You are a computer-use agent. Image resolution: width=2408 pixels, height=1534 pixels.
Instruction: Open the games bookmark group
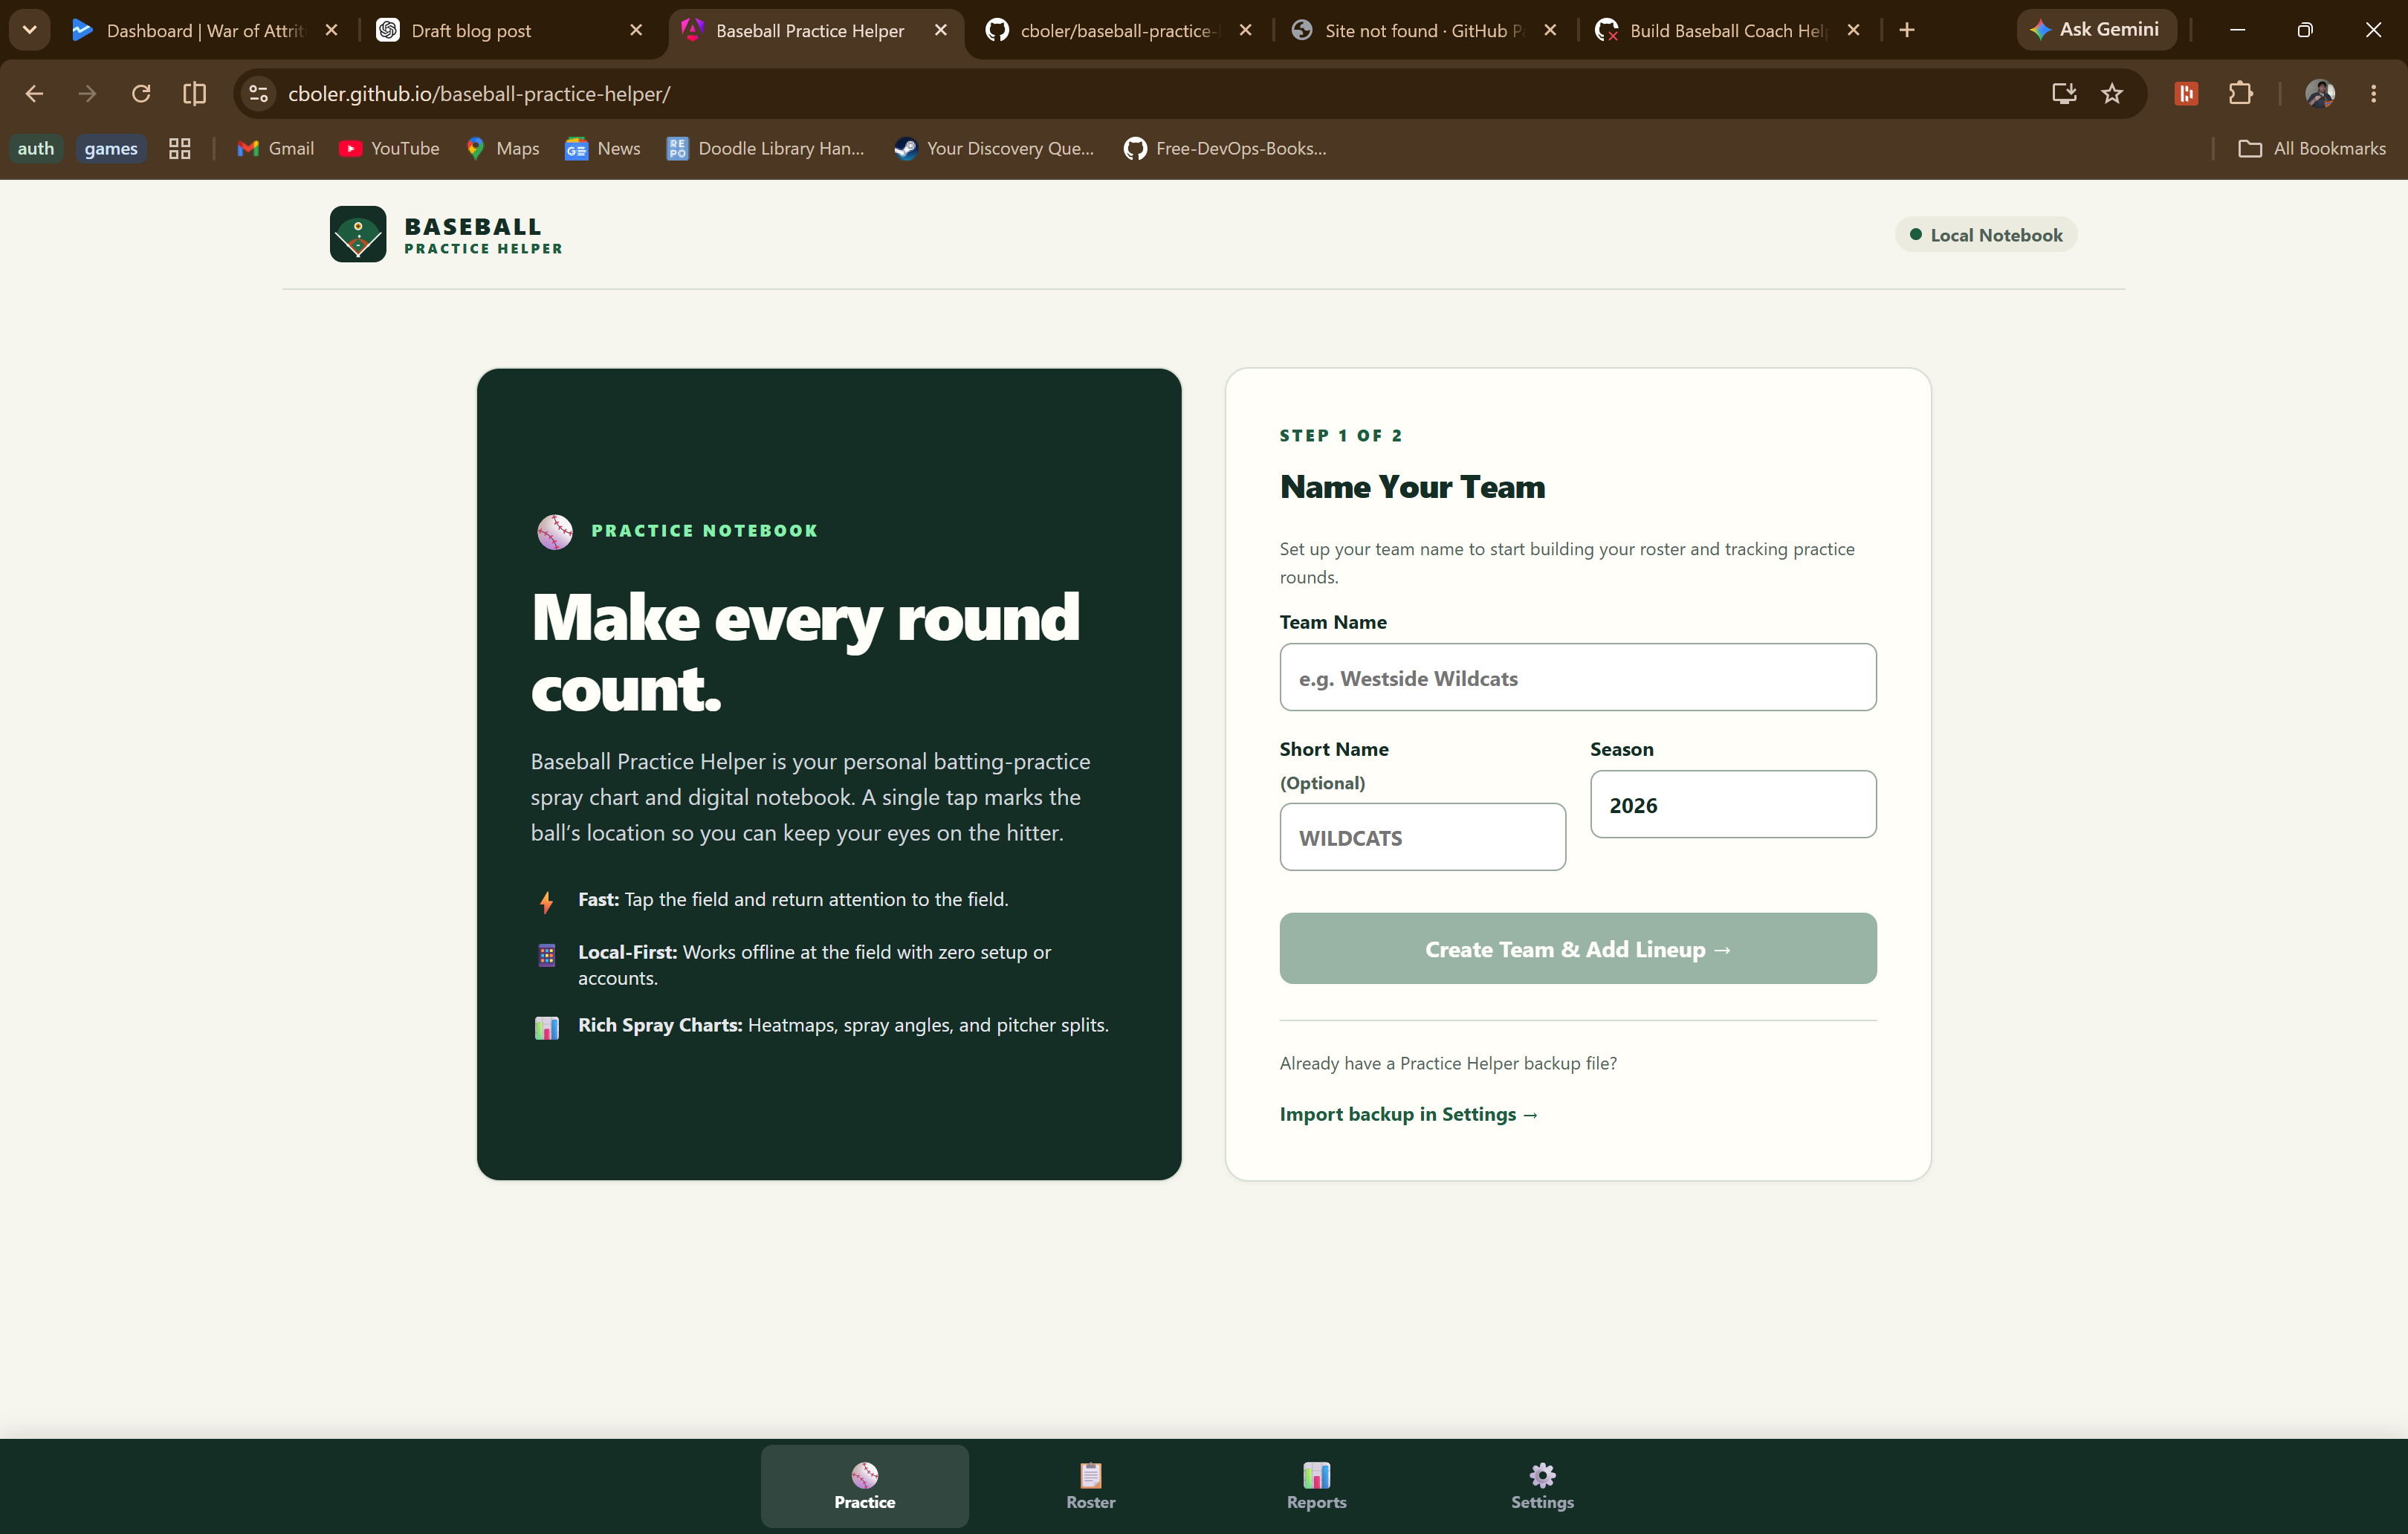(x=111, y=148)
